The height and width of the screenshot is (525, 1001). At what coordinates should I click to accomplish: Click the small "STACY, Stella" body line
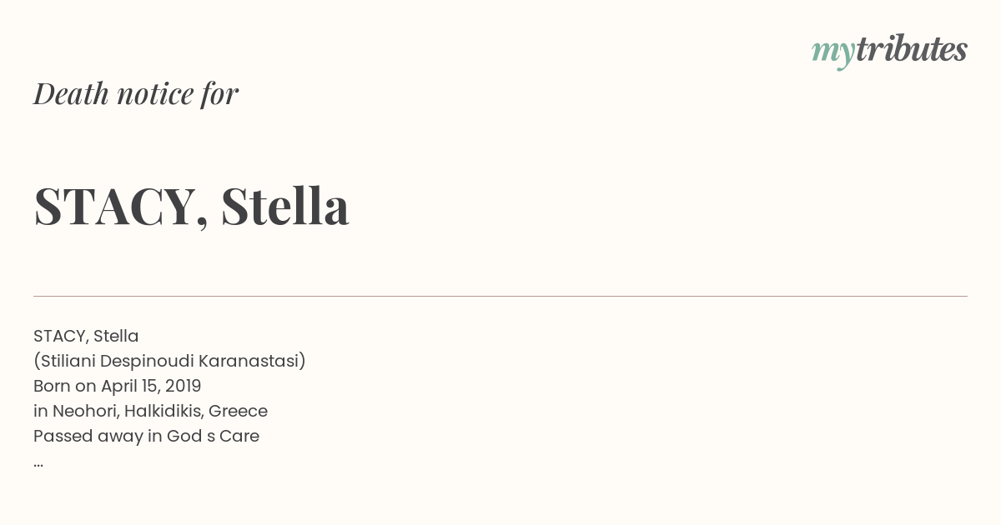click(86, 336)
